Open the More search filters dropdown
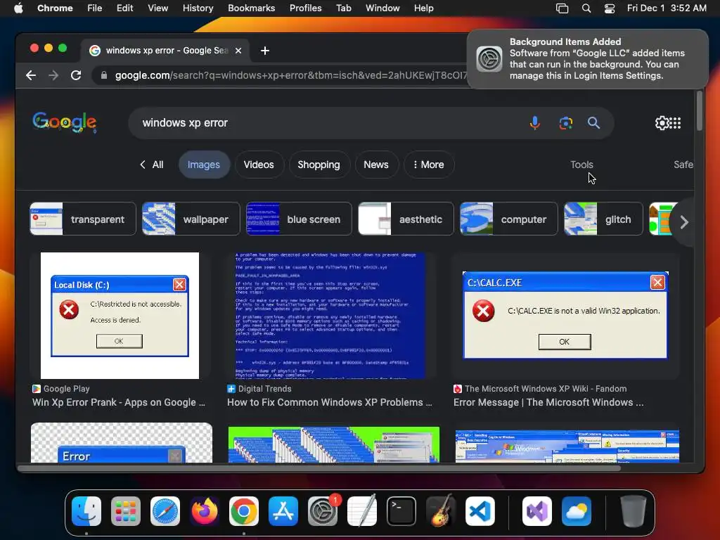720x540 pixels. click(429, 165)
